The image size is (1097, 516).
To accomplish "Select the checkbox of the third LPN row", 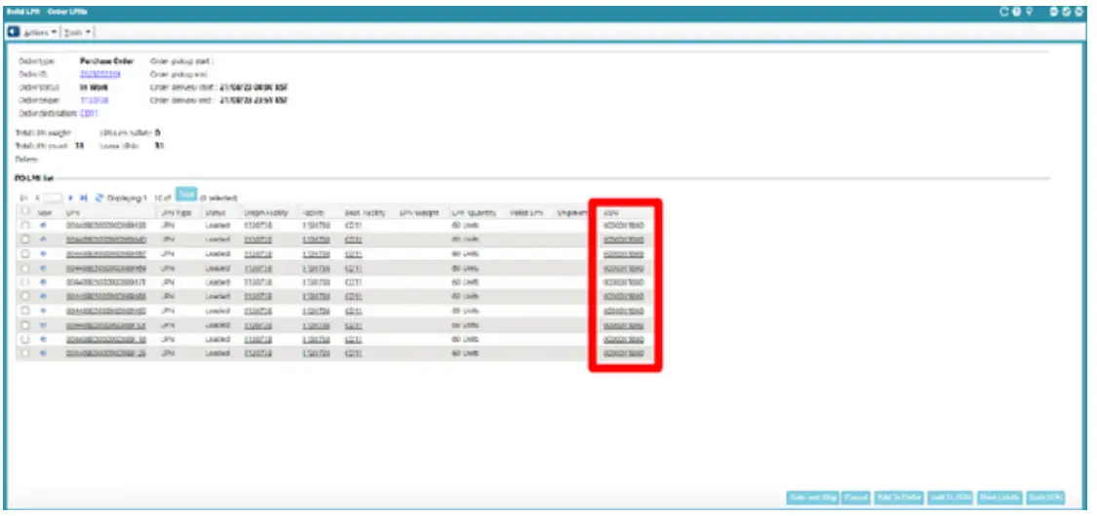I will pos(25,254).
